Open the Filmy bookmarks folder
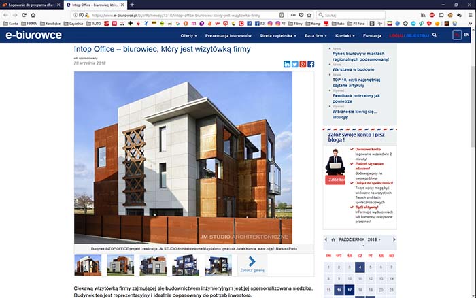This screenshot has height=298, width=476. click(x=295, y=23)
